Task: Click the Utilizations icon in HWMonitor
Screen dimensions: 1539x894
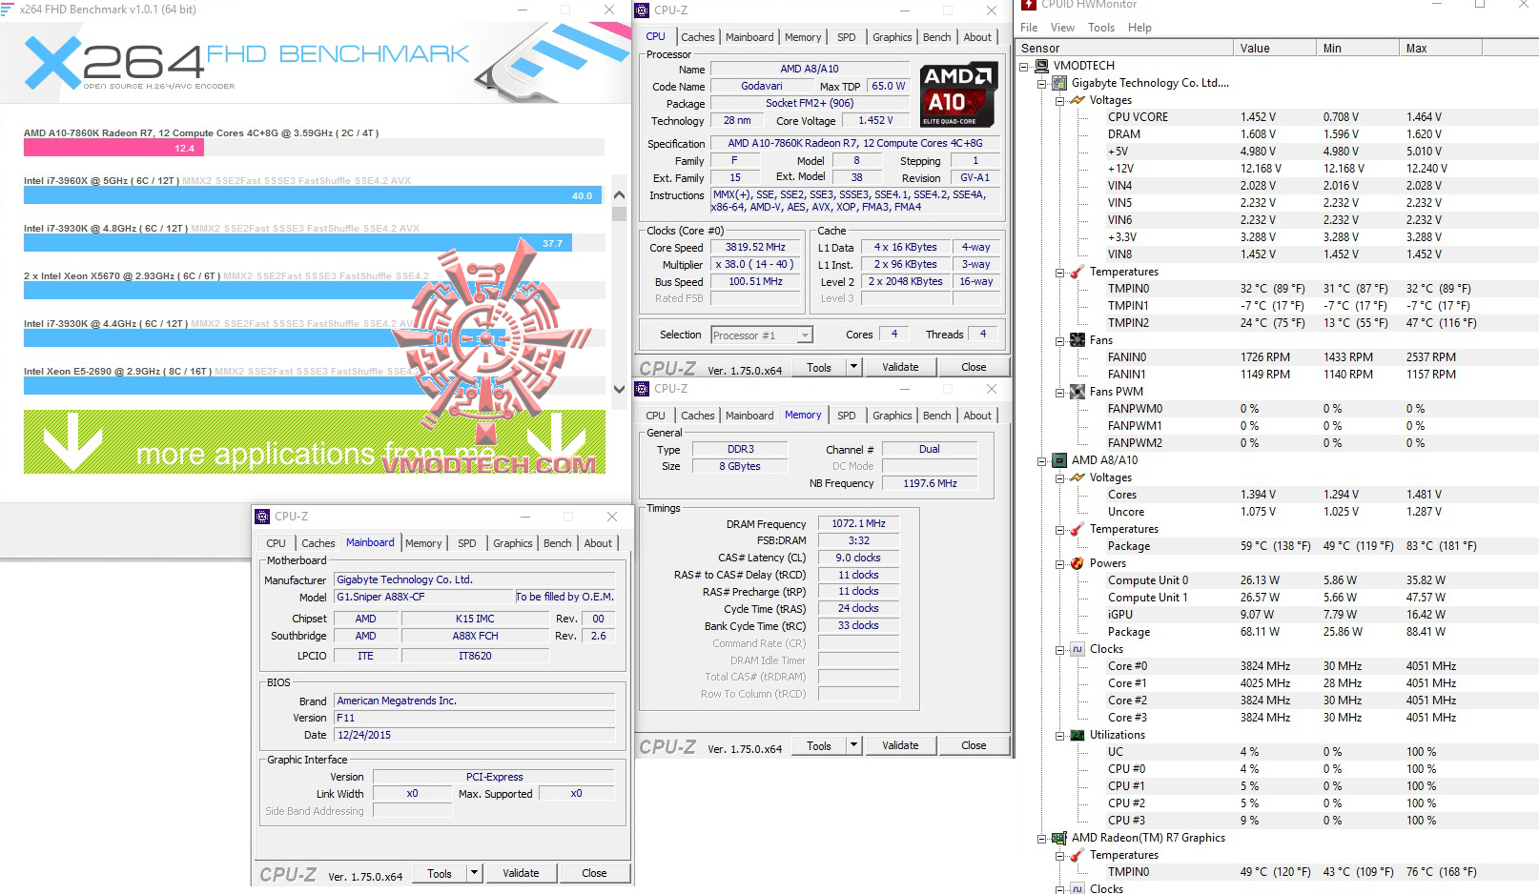Action: click(1077, 735)
